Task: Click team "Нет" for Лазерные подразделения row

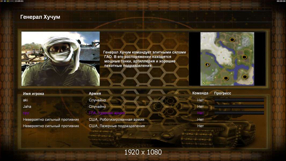Action: pyautogui.click(x=200, y=126)
